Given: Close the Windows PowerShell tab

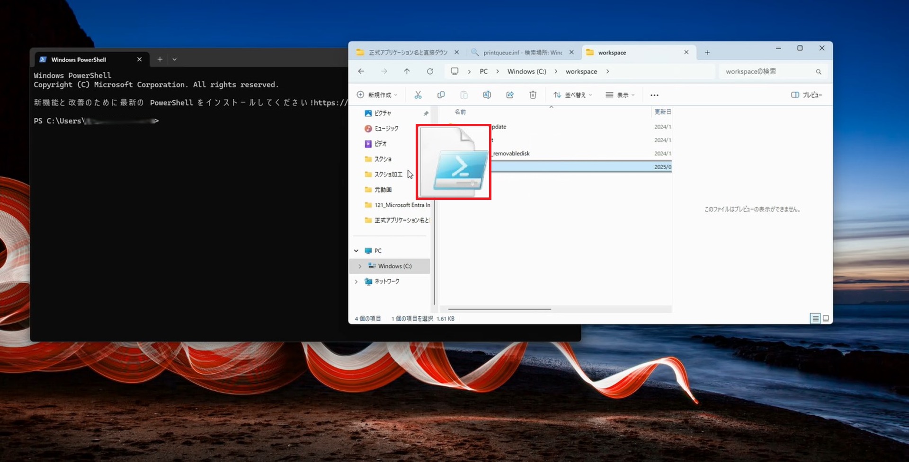Looking at the screenshot, I should pyautogui.click(x=139, y=60).
